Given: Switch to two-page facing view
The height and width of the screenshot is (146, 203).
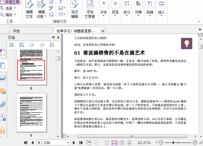Looking at the screenshot, I should point(122,143).
